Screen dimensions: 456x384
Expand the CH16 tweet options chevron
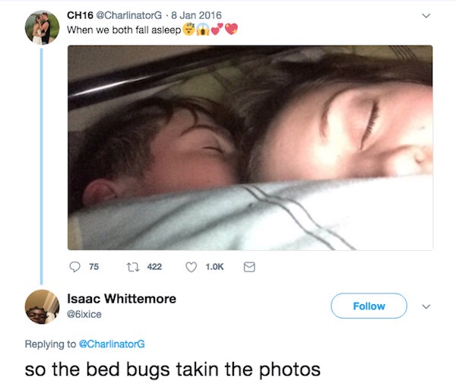click(426, 16)
